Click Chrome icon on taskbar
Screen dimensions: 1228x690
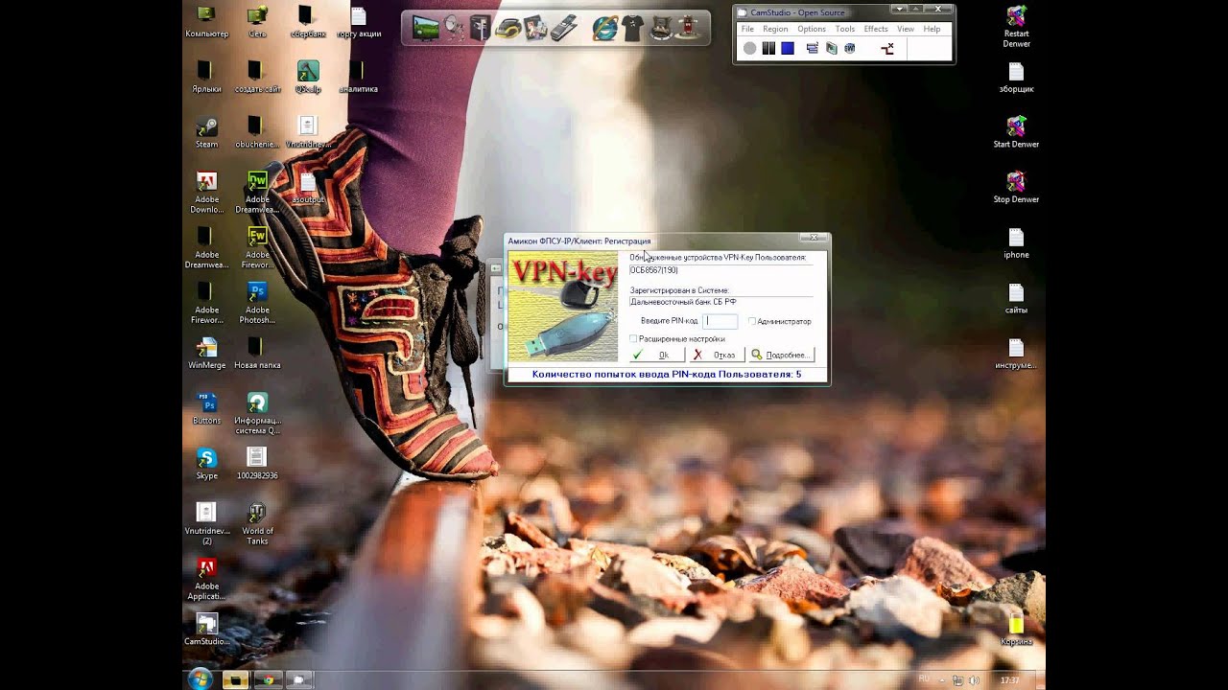point(268,679)
